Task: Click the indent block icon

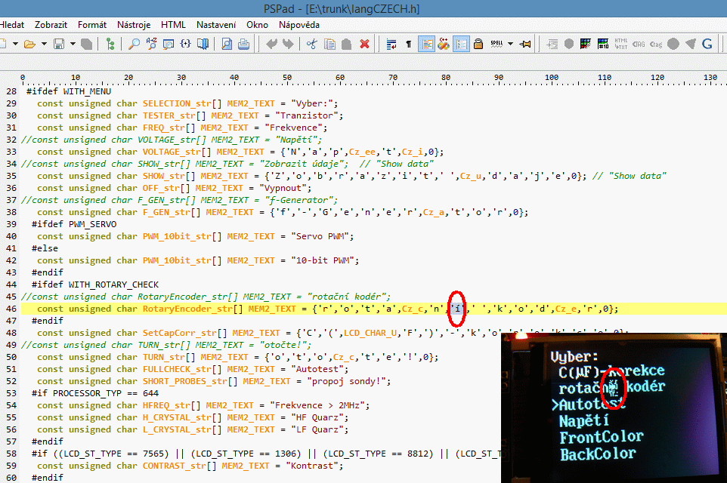Action: 552,44
